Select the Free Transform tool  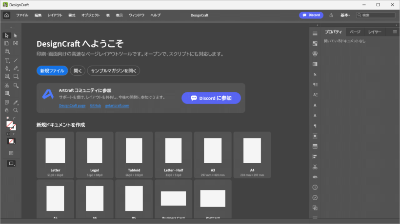click(16, 86)
